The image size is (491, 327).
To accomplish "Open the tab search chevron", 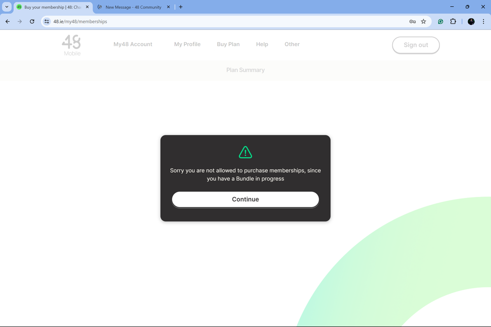I will point(6,7).
